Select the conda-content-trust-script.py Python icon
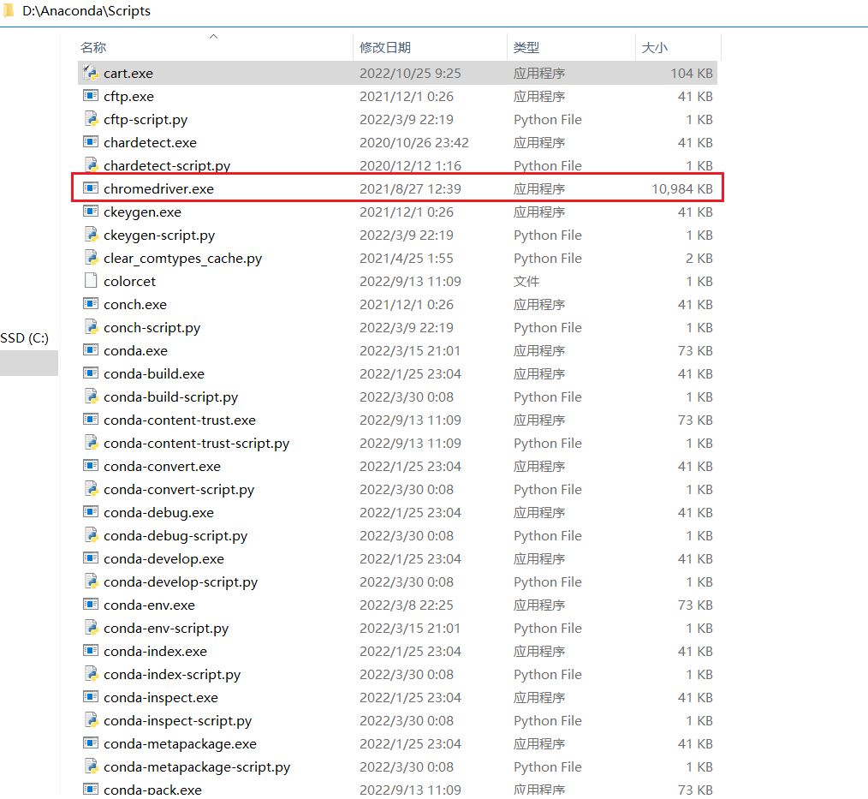 point(91,443)
